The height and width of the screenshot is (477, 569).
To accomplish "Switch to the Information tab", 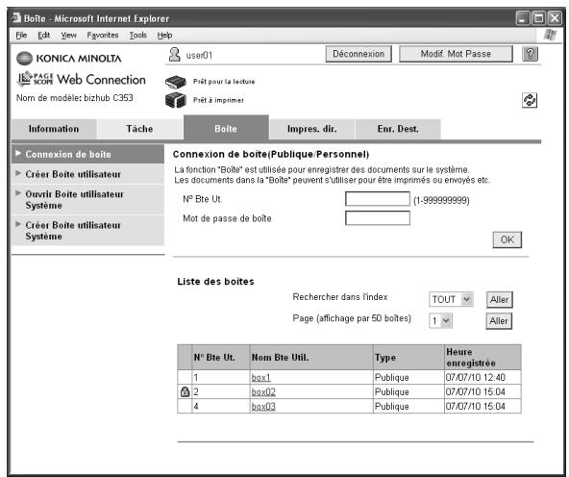I will tap(54, 129).
